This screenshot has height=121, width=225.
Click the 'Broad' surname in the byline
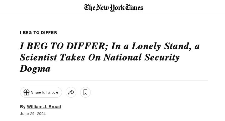click(x=55, y=107)
